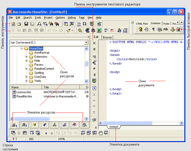191x151 pixels.
Task: Click horizontal scrollbar thumb in document window
Action: point(127,123)
